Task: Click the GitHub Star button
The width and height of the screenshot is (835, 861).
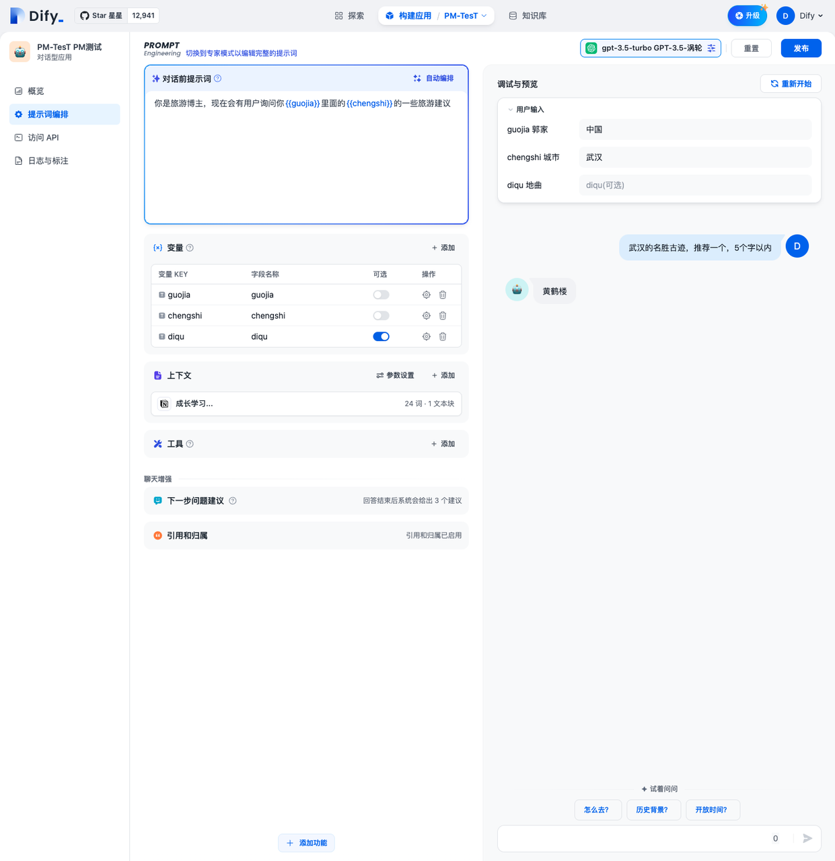Action: pyautogui.click(x=102, y=15)
